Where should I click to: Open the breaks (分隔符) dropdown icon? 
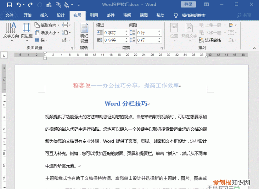(67, 25)
